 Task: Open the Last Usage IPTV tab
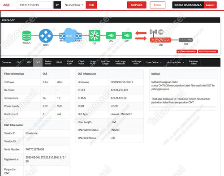pos(136,62)
